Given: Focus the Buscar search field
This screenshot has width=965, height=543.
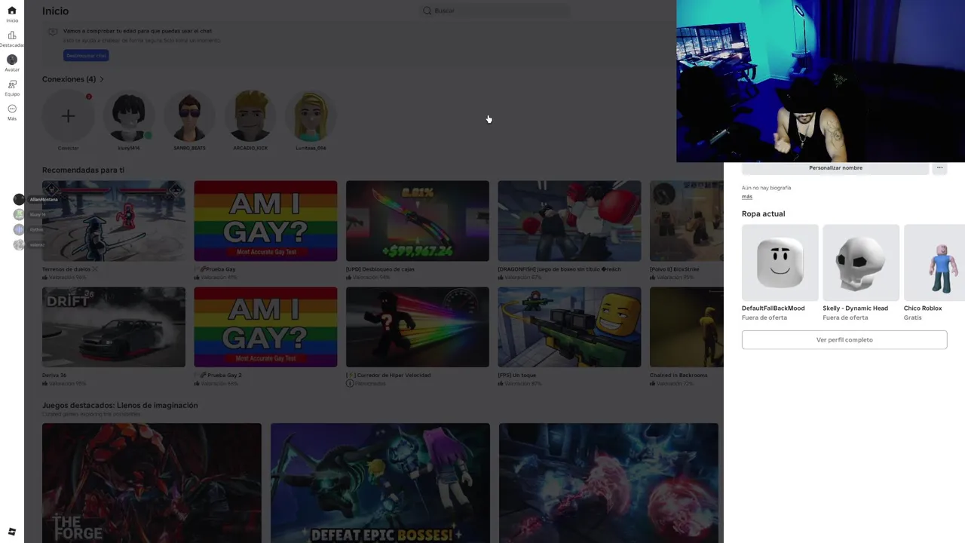Looking at the screenshot, I should pyautogui.click(x=495, y=11).
